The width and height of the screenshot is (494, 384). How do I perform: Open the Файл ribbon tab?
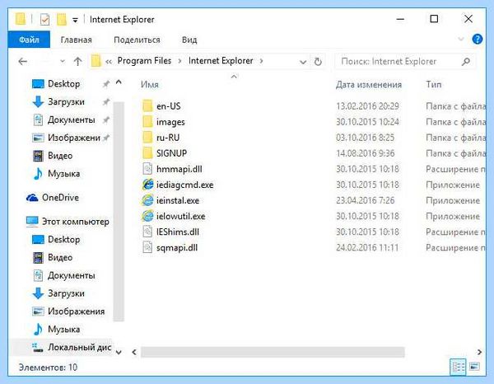29,40
